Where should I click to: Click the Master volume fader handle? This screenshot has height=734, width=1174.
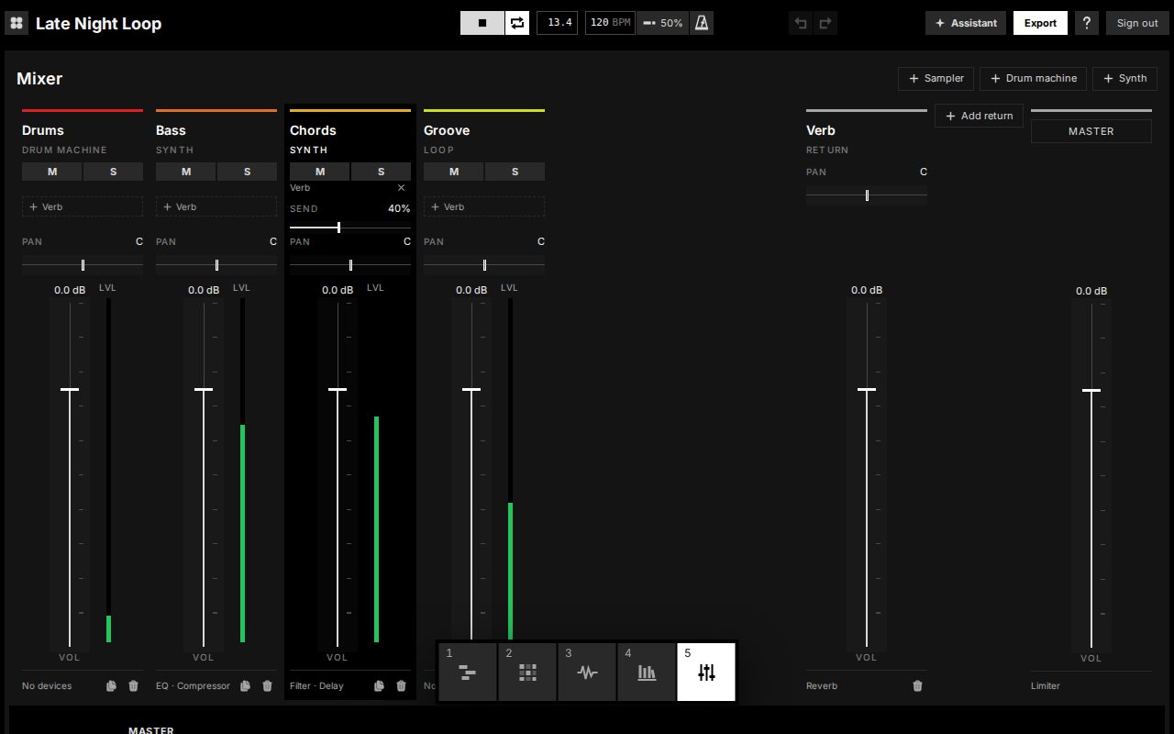pos(1091,391)
